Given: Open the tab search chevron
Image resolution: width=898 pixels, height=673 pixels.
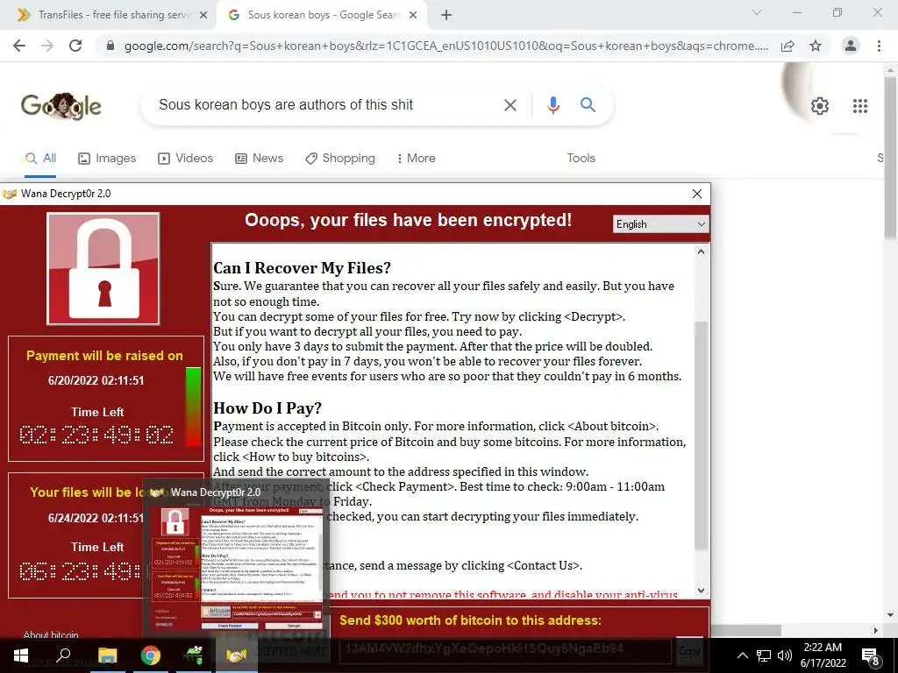Looking at the screenshot, I should click(757, 12).
